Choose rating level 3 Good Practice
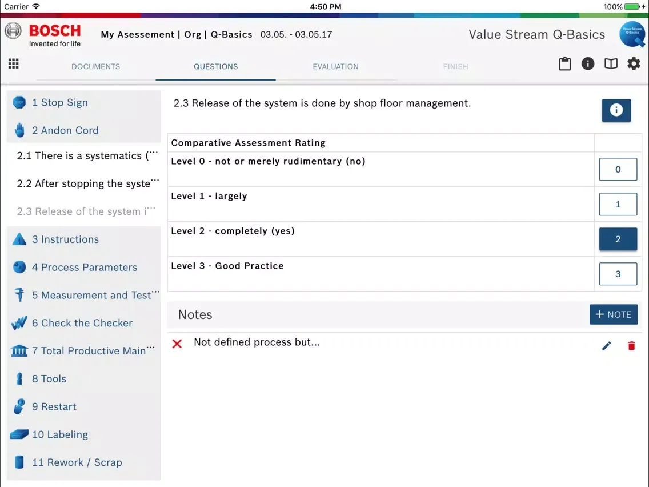The height and width of the screenshot is (487, 649). pos(618,274)
